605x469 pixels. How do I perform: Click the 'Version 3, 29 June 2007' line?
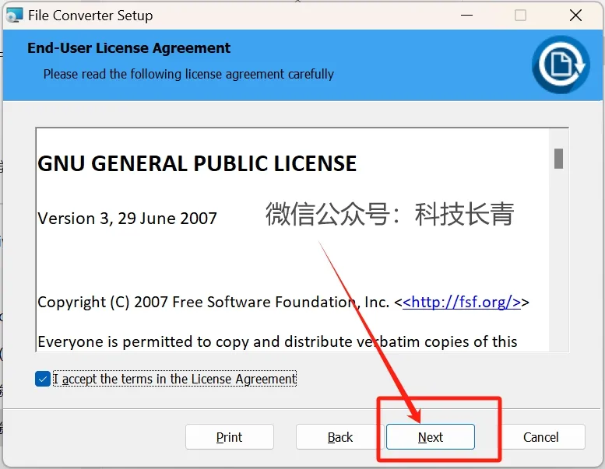[128, 219]
